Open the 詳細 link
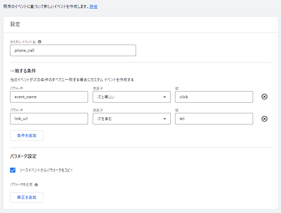281x213 pixels. click(93, 6)
